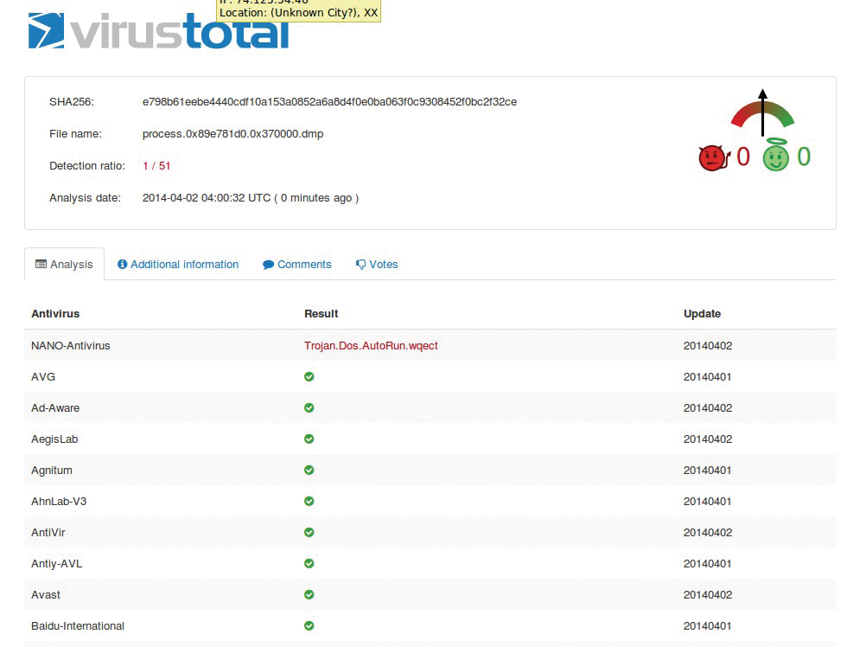866x647 pixels.
Task: Select the green check icon for Baidu-International
Action: 309,625
